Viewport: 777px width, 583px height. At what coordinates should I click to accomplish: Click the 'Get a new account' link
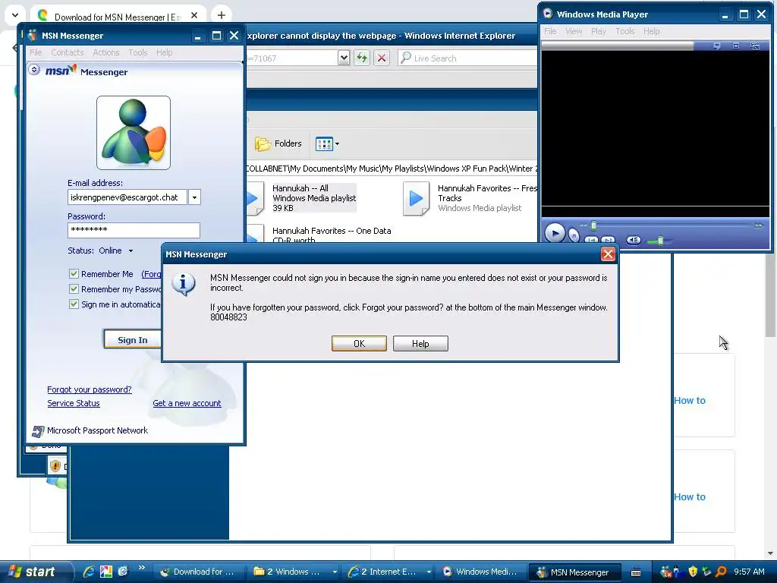click(187, 403)
